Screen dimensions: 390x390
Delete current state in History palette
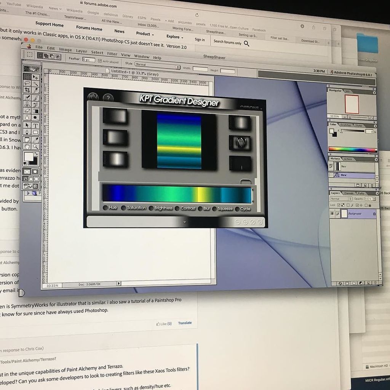pyautogui.click(x=372, y=185)
